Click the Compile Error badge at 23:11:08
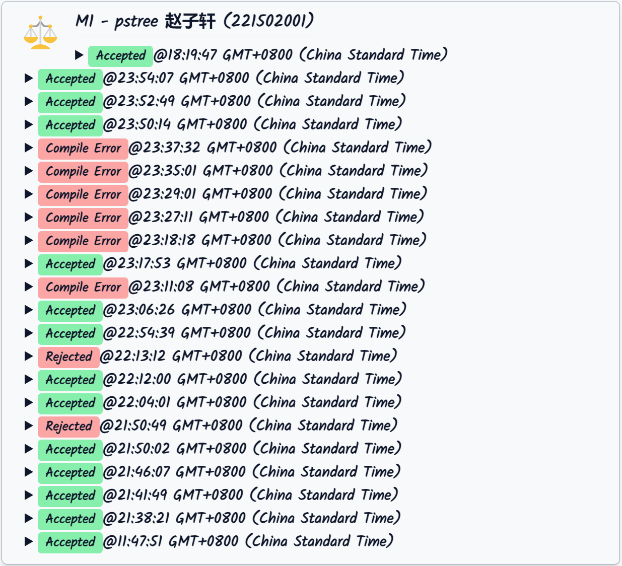Viewport: 622px width, 566px height. point(83,287)
